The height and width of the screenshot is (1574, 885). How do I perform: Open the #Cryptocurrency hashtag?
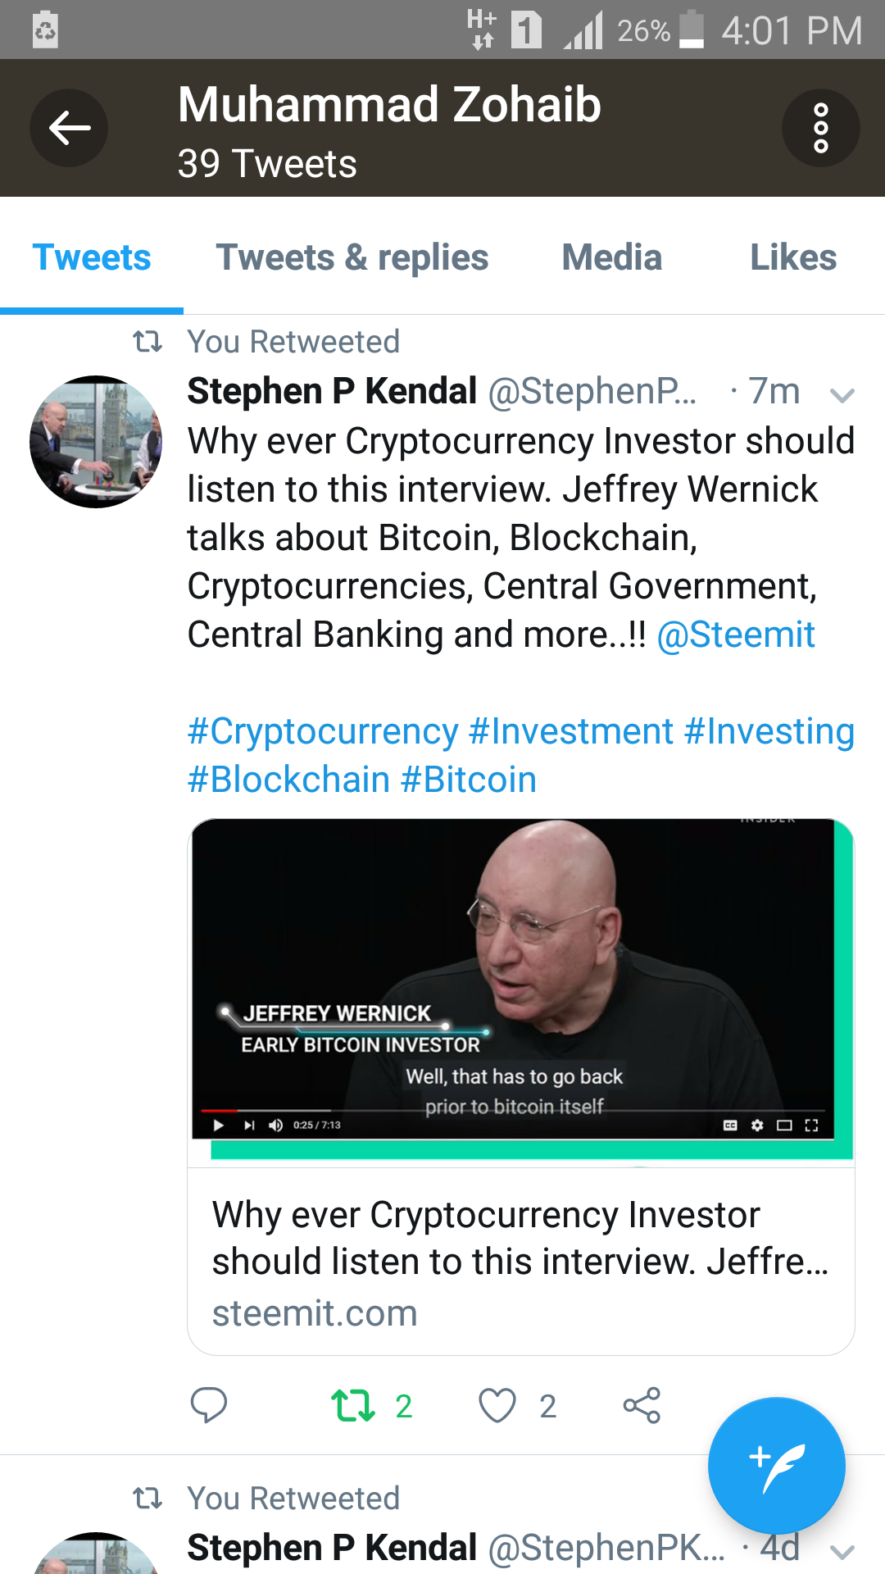click(x=323, y=731)
